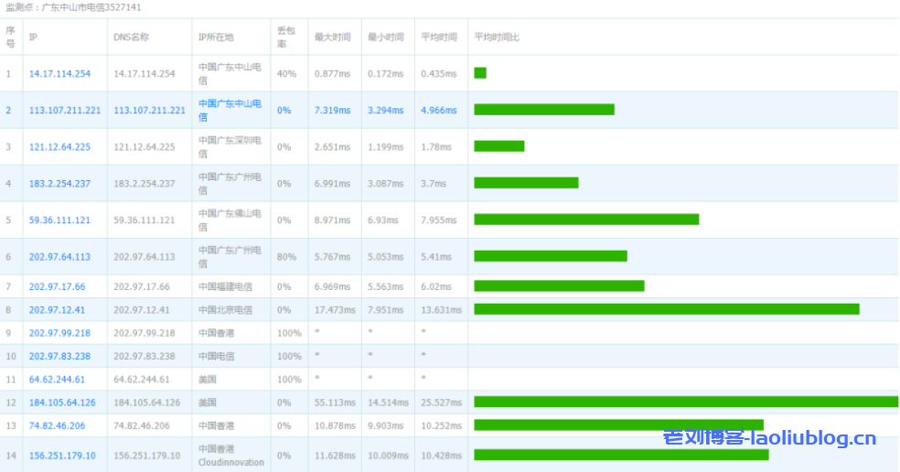Click the green bar for 13.631ms row
The image size is (900, 472).
[666, 309]
